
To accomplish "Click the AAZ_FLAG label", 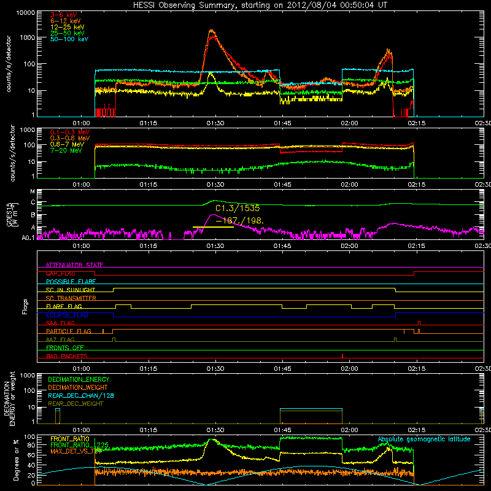I will pos(60,339).
